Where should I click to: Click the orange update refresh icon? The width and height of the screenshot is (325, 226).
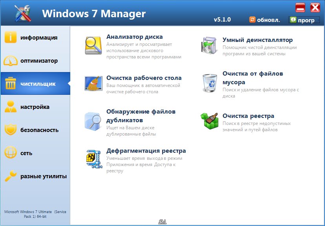point(252,20)
